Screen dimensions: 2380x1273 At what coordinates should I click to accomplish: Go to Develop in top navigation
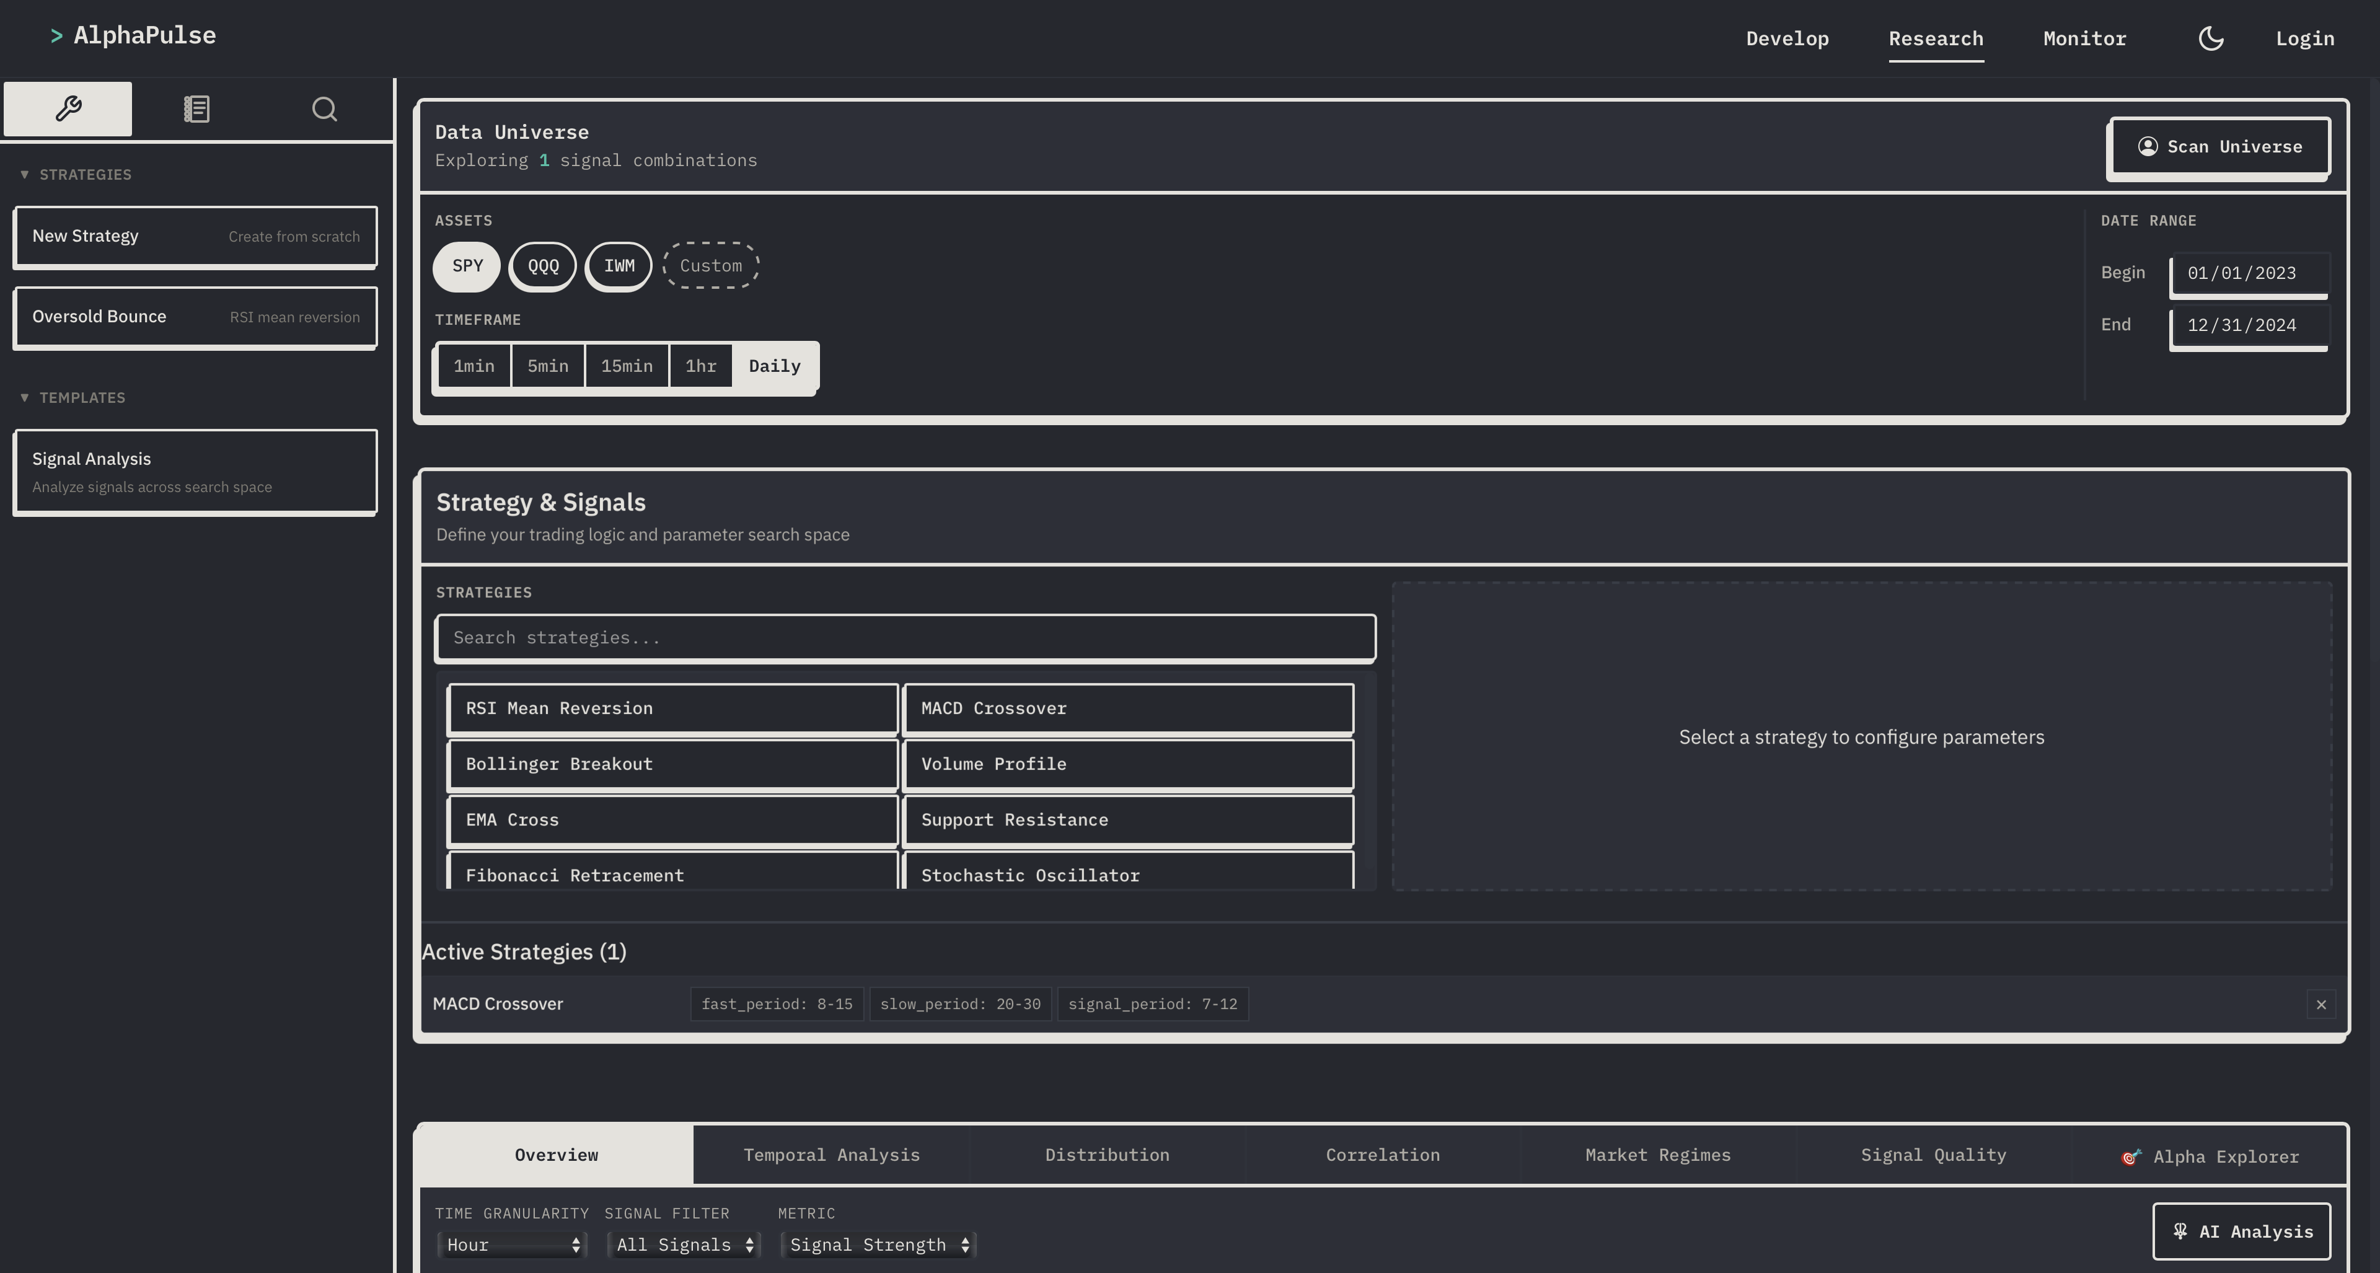click(x=1787, y=39)
